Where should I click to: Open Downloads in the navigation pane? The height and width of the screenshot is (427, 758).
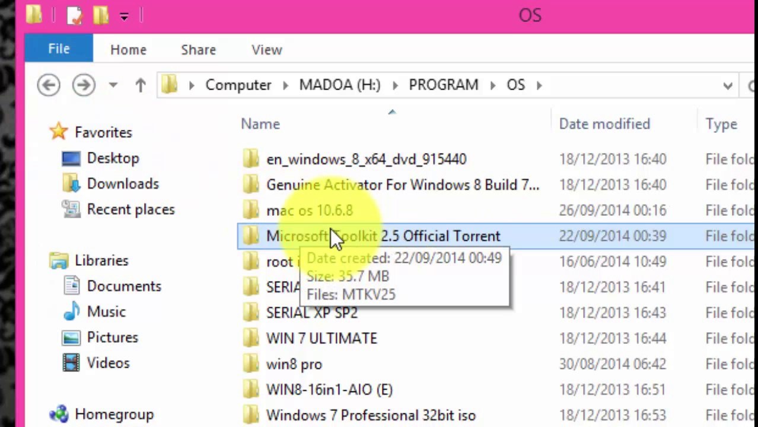point(123,184)
